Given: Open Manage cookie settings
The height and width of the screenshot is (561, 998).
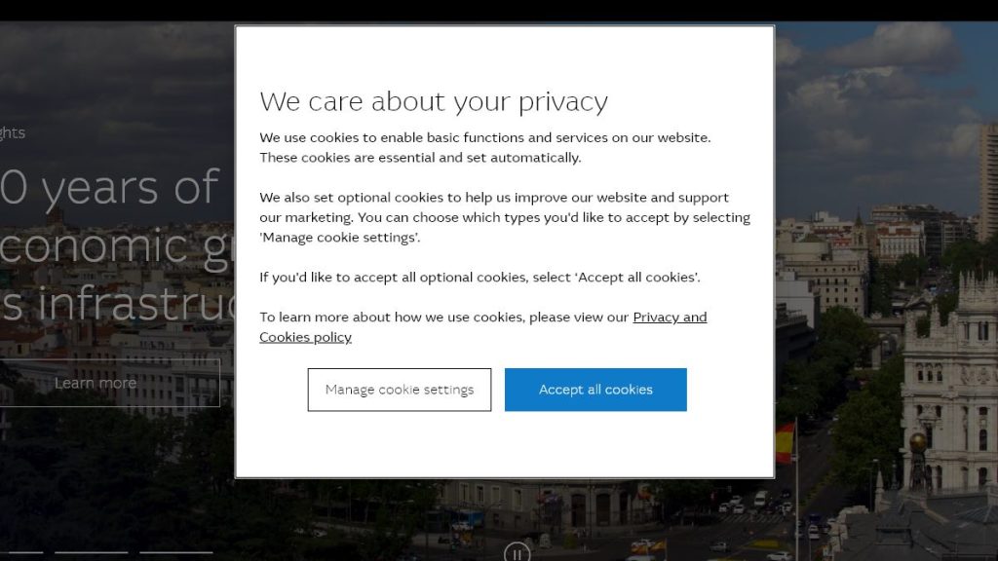Looking at the screenshot, I should coord(399,390).
